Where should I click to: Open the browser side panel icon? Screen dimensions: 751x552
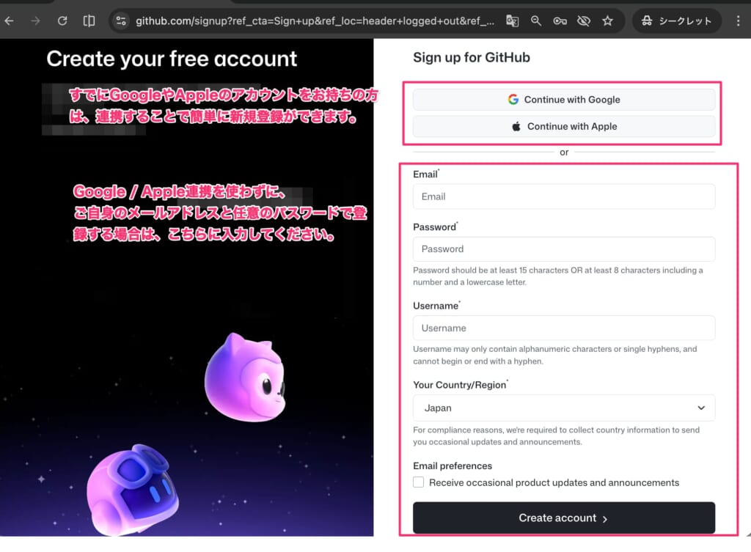tap(89, 21)
